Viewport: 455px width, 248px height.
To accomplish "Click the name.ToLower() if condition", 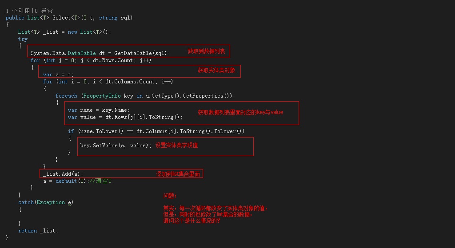I will pos(161,131).
